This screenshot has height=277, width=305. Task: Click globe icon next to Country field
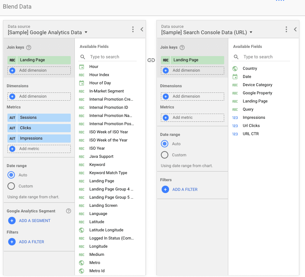pos(235,69)
